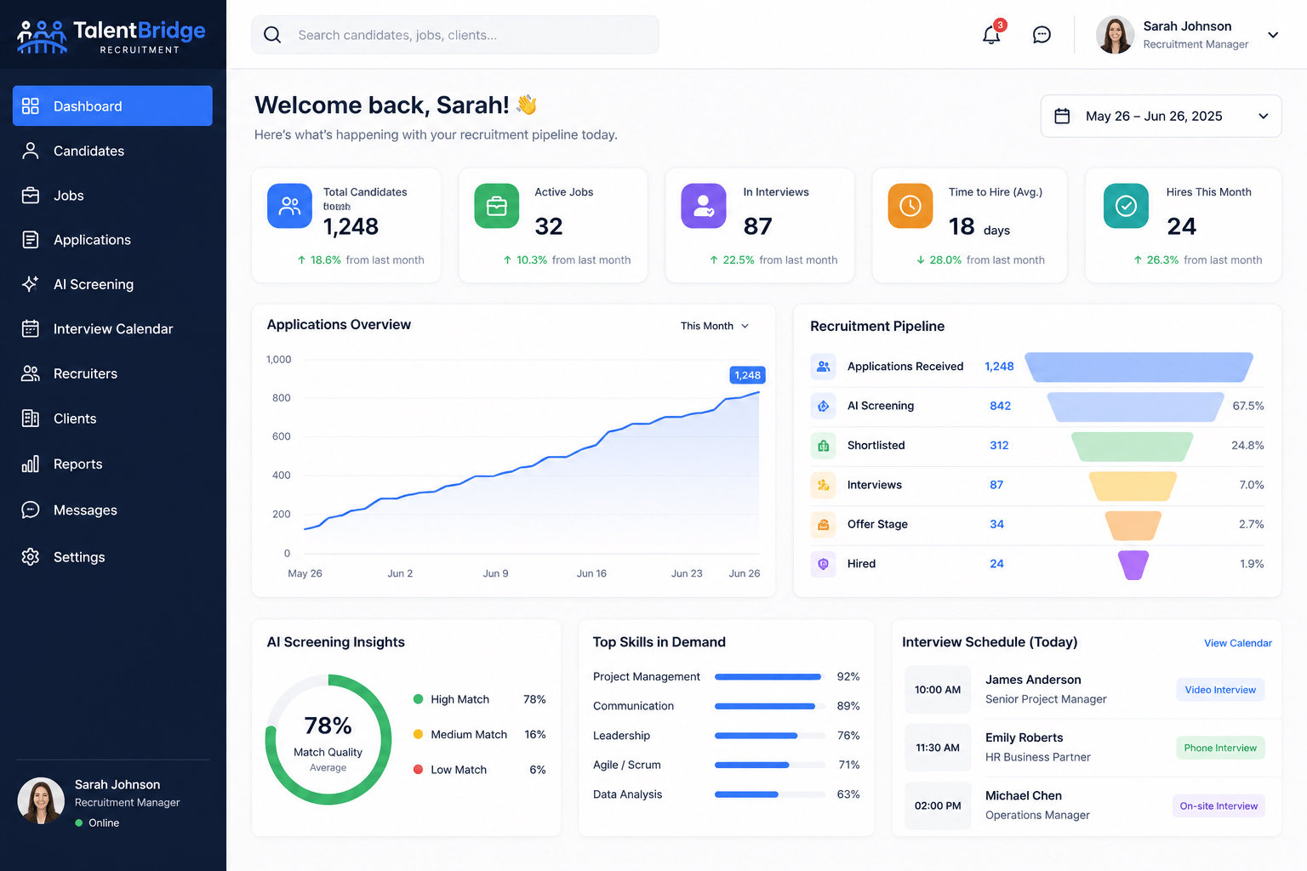Screen dimensions: 1307x871
Task: Click the Interview Calendar sidebar icon
Action: coord(31,328)
